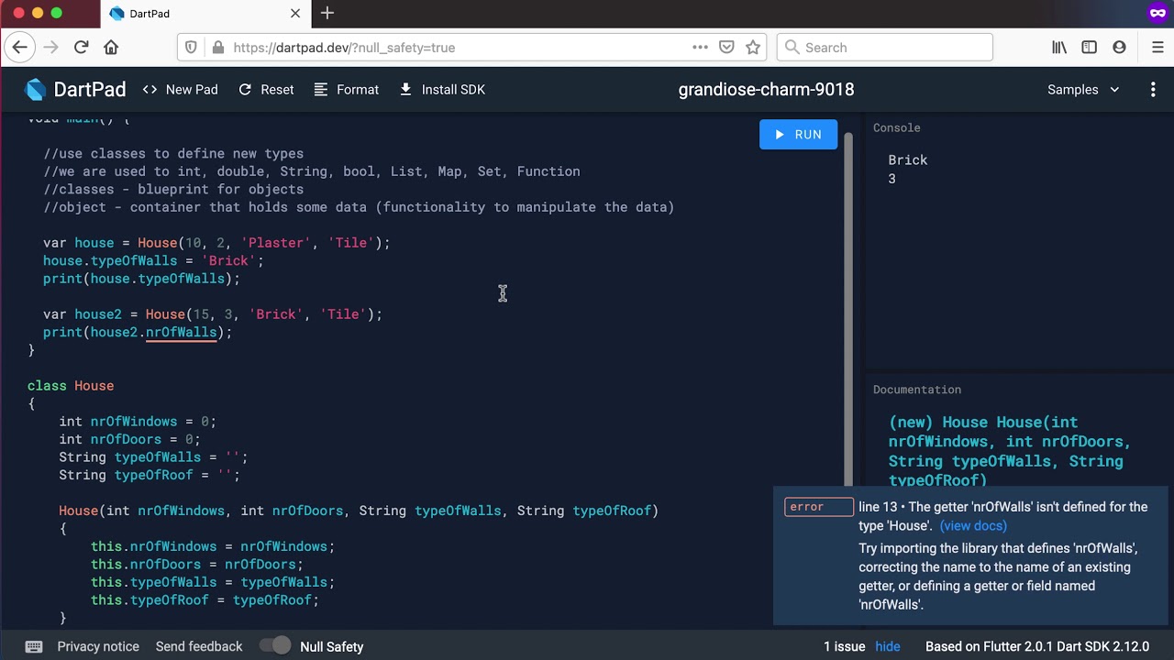Go back with browser back arrow

tap(20, 47)
